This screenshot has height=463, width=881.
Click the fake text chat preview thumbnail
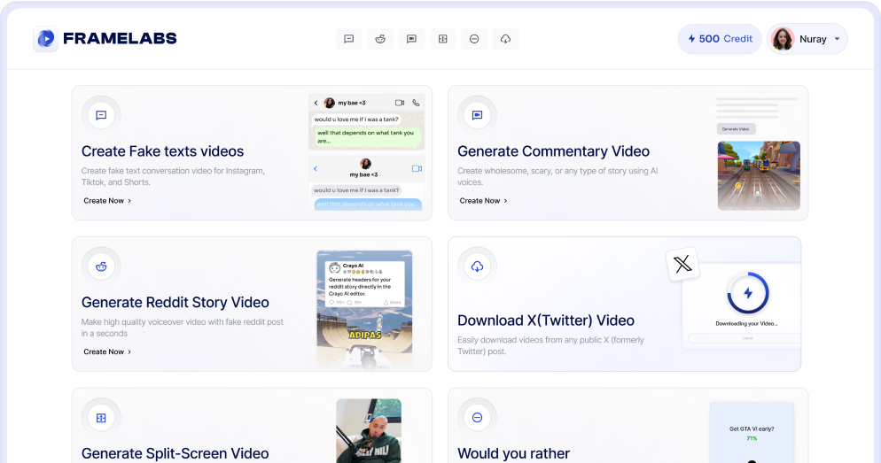pyautogui.click(x=366, y=152)
